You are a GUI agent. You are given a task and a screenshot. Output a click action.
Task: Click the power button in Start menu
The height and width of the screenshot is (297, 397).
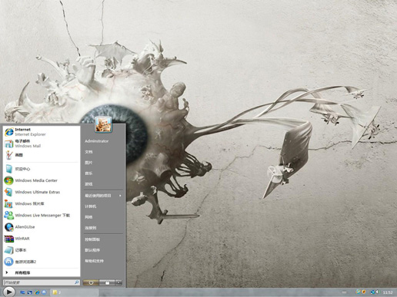(x=91, y=282)
